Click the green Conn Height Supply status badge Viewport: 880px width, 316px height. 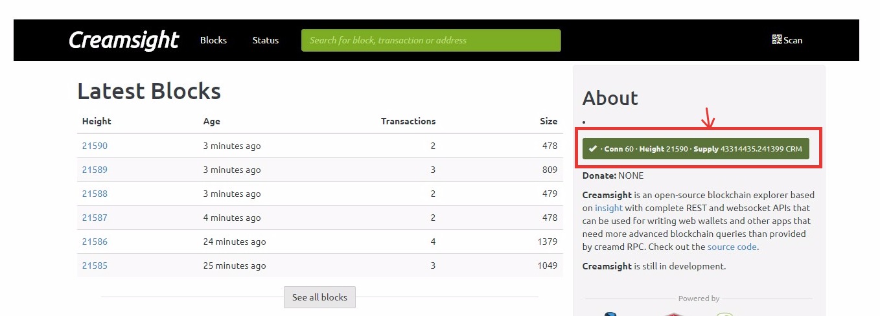coord(696,149)
